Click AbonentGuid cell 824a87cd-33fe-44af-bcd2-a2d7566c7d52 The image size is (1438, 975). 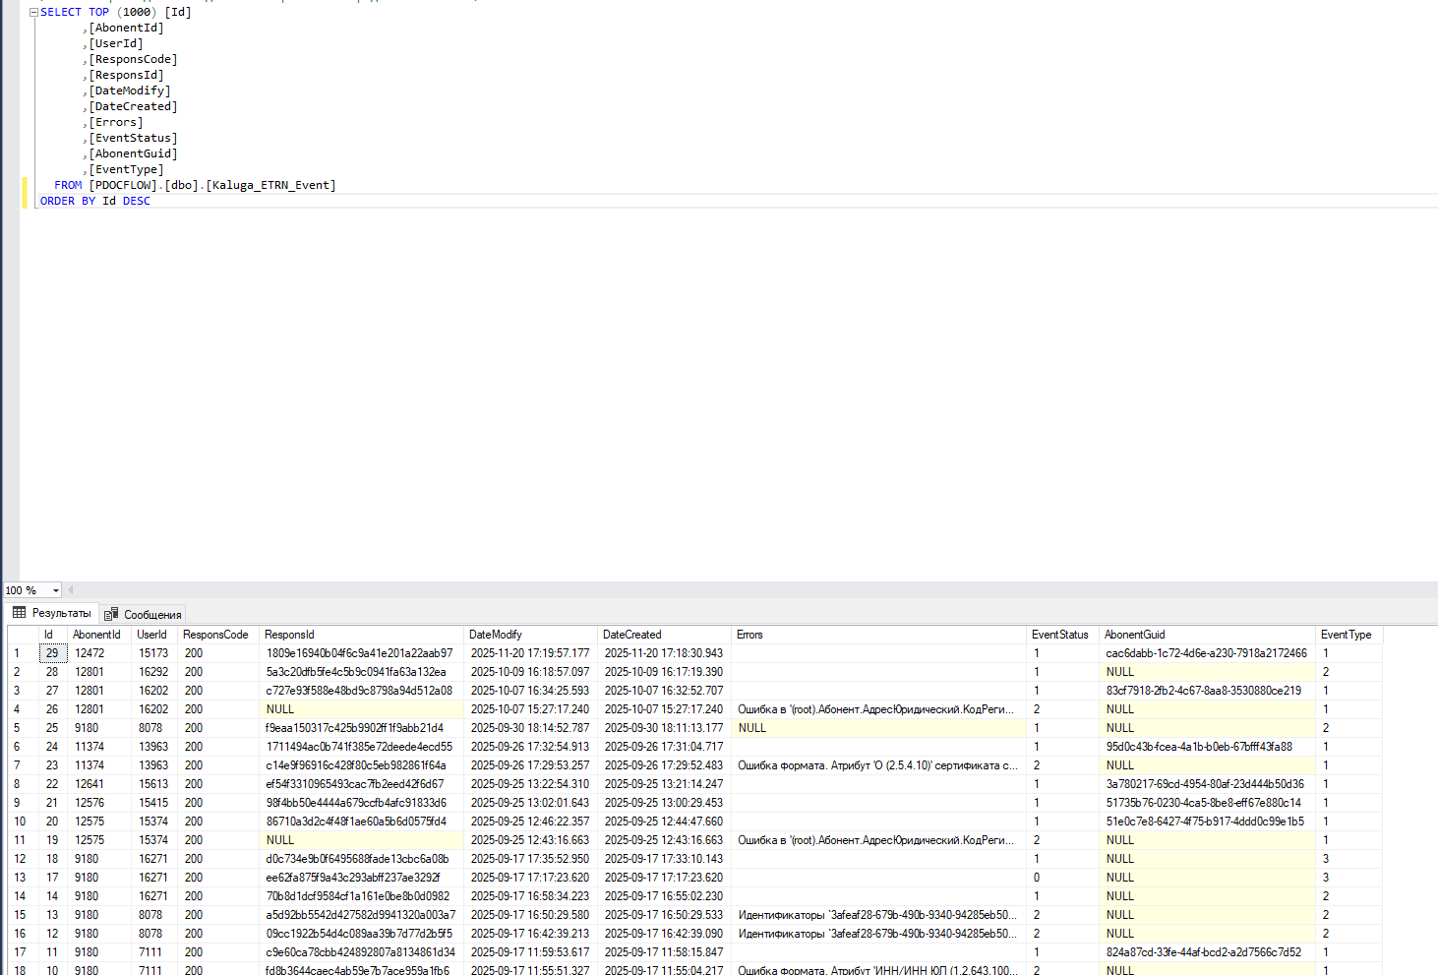pos(1207,952)
